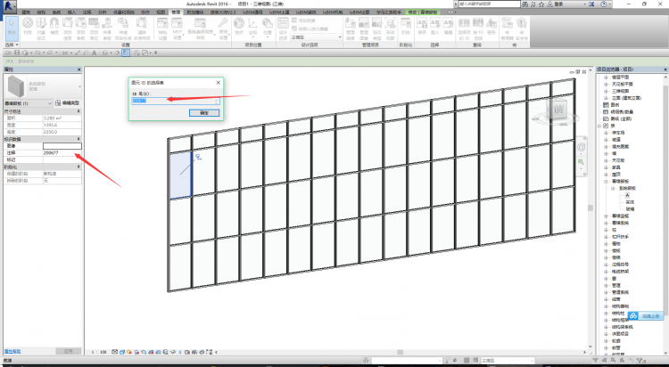The height and width of the screenshot is (367, 669).
Task: Click Apply button in Properties panel
Action: [69, 351]
